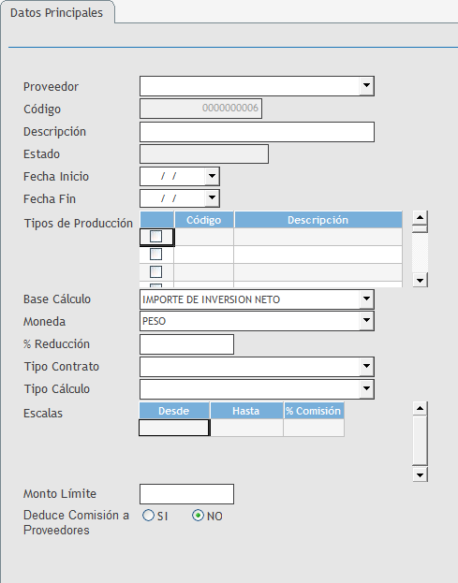This screenshot has width=458, height=583.
Task: Click the % Comisión column header
Action: [313, 411]
